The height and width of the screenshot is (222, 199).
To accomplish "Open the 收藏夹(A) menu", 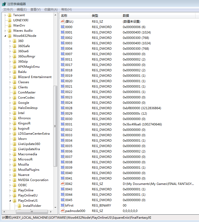I will coord(51,10).
